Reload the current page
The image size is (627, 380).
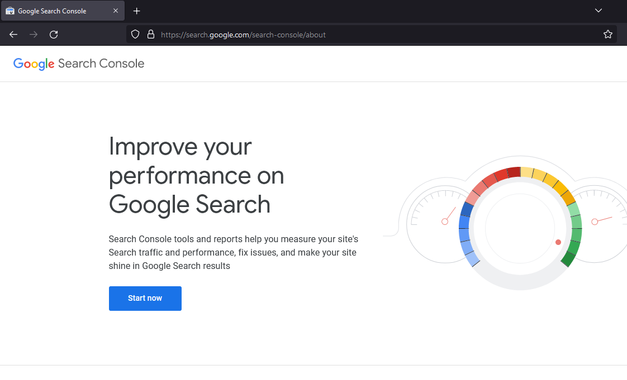click(54, 35)
